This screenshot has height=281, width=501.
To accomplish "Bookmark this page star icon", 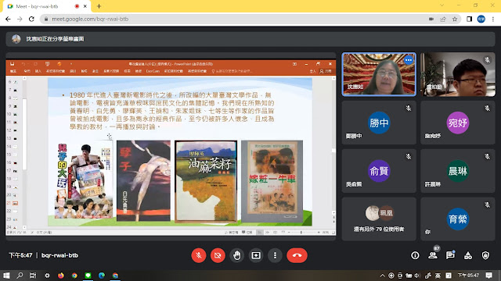I will 455,19.
